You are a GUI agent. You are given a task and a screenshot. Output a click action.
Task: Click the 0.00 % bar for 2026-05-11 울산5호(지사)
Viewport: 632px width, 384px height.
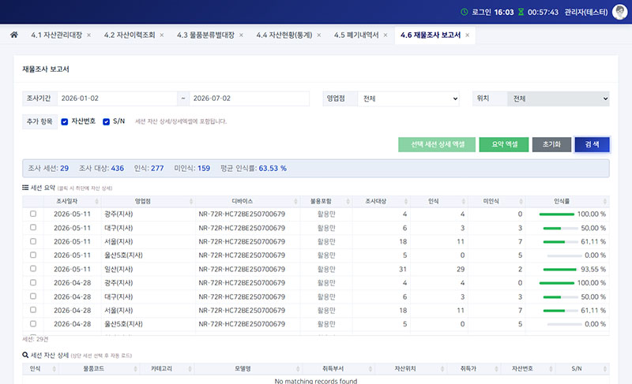(x=564, y=255)
